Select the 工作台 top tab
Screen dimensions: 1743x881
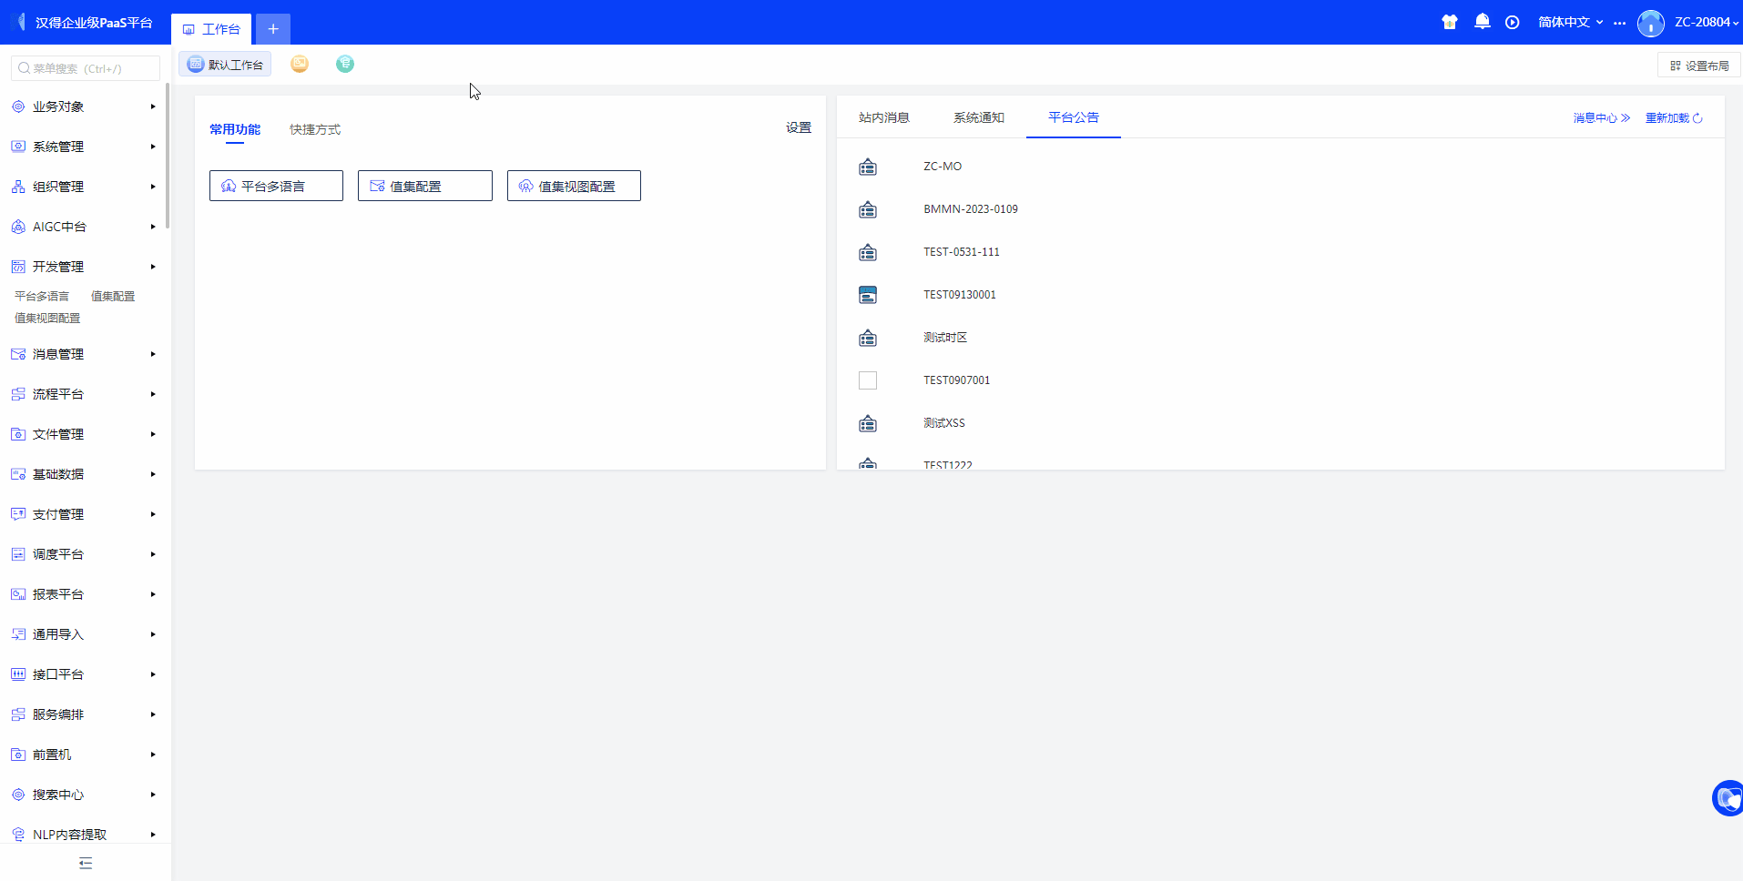[x=211, y=29]
